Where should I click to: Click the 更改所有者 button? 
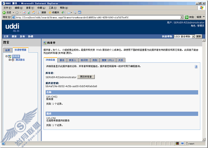pos(86,77)
